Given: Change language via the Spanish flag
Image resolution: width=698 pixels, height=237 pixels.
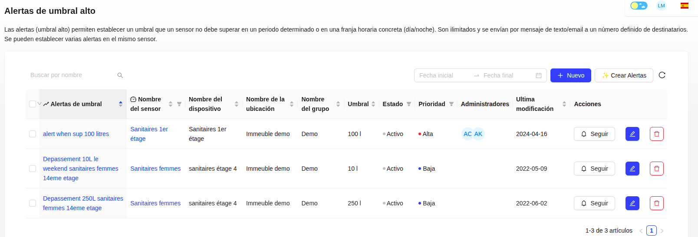Looking at the screenshot, I should (685, 6).
